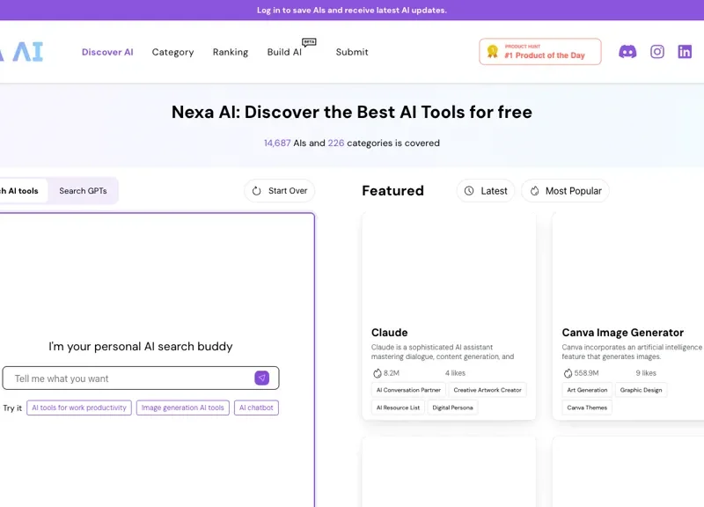Try 'AI tools for work productivity' suggestion

pos(79,408)
